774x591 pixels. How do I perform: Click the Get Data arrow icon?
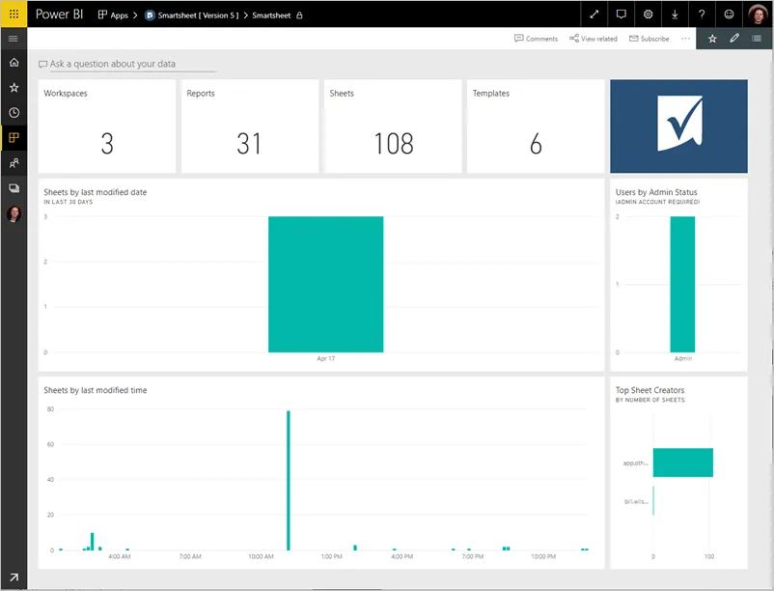click(14, 577)
